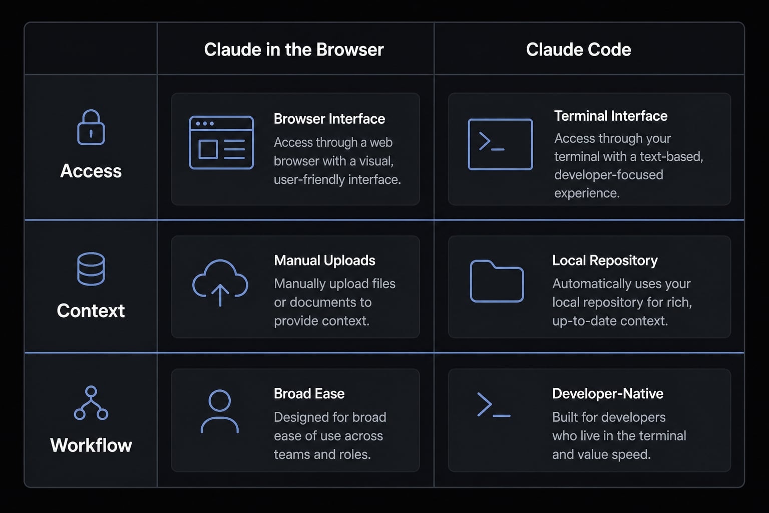
Task: Click the prompt icon beside Developer-Native
Action: (494, 405)
